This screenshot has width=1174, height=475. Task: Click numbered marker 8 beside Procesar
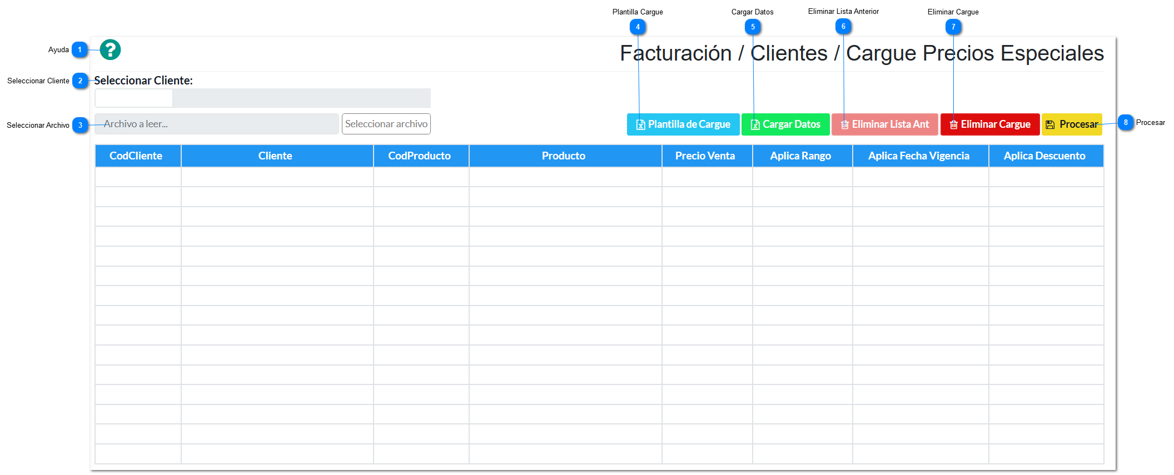tap(1125, 123)
